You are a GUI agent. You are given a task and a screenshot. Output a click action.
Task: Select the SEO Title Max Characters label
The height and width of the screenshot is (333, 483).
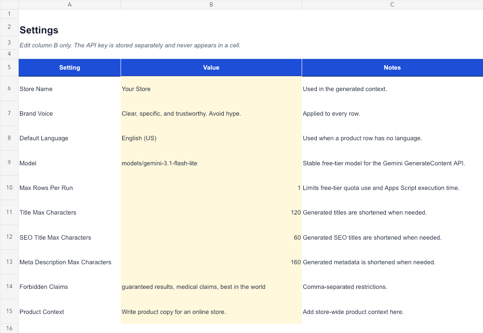tap(70, 237)
